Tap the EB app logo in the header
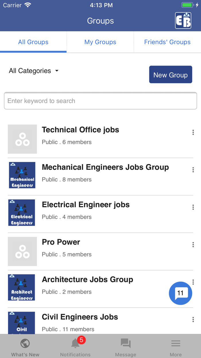 [183, 20]
